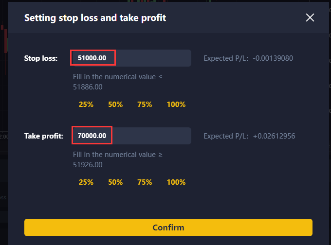Click the Take profit Expected P/L value +0.02612956
This screenshot has width=331, height=245.
tap(274, 136)
